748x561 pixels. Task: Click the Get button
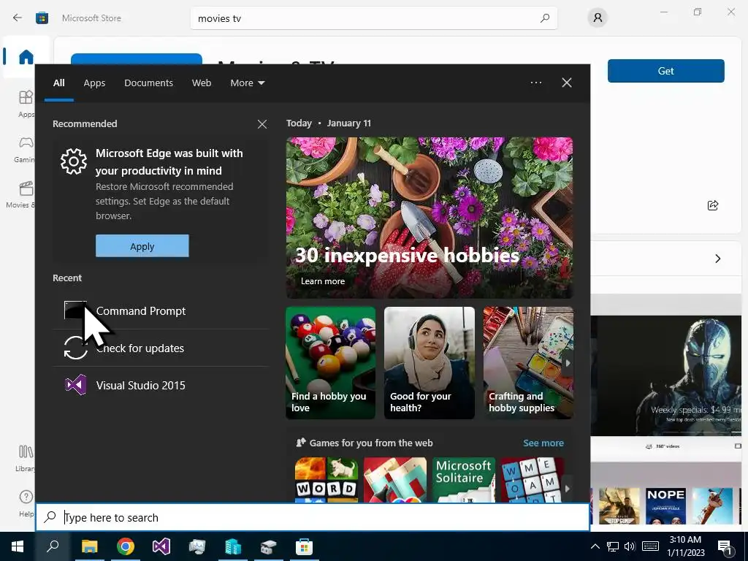tap(665, 71)
